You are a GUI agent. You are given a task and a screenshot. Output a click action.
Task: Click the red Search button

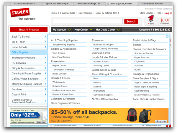[x=131, y=21]
